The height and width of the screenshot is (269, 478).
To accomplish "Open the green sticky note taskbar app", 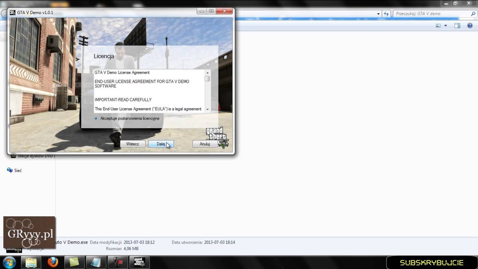I will [x=75, y=262].
